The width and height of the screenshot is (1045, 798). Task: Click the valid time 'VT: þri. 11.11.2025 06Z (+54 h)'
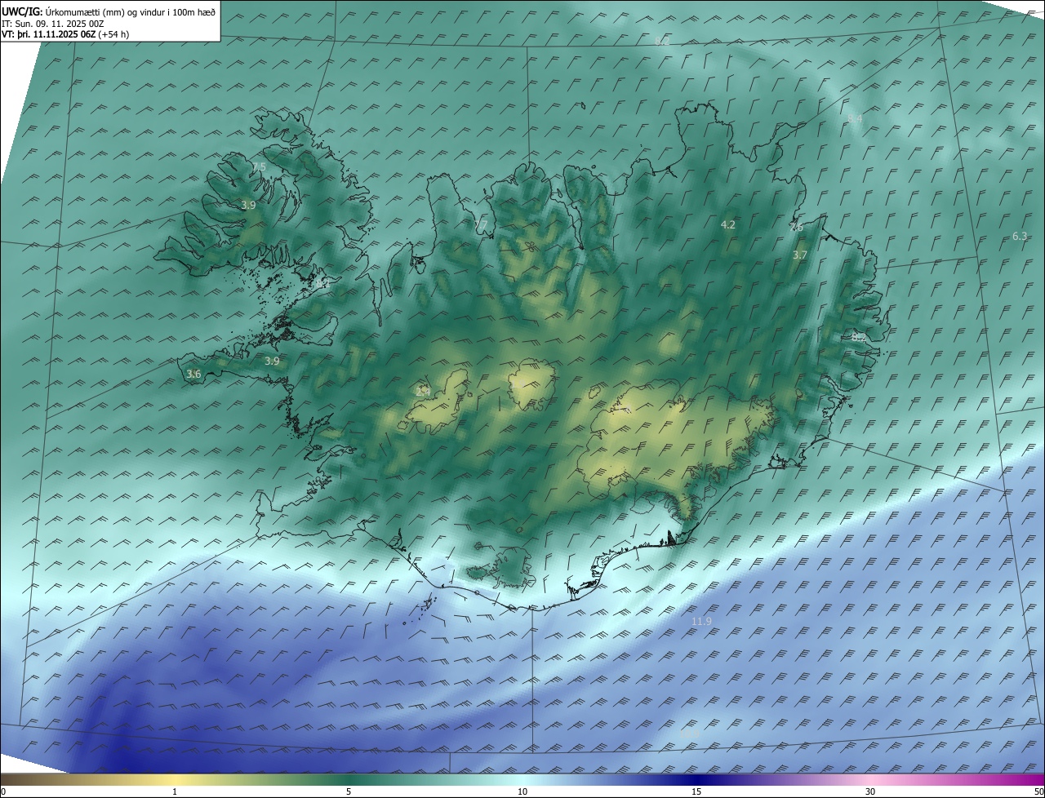click(64, 34)
